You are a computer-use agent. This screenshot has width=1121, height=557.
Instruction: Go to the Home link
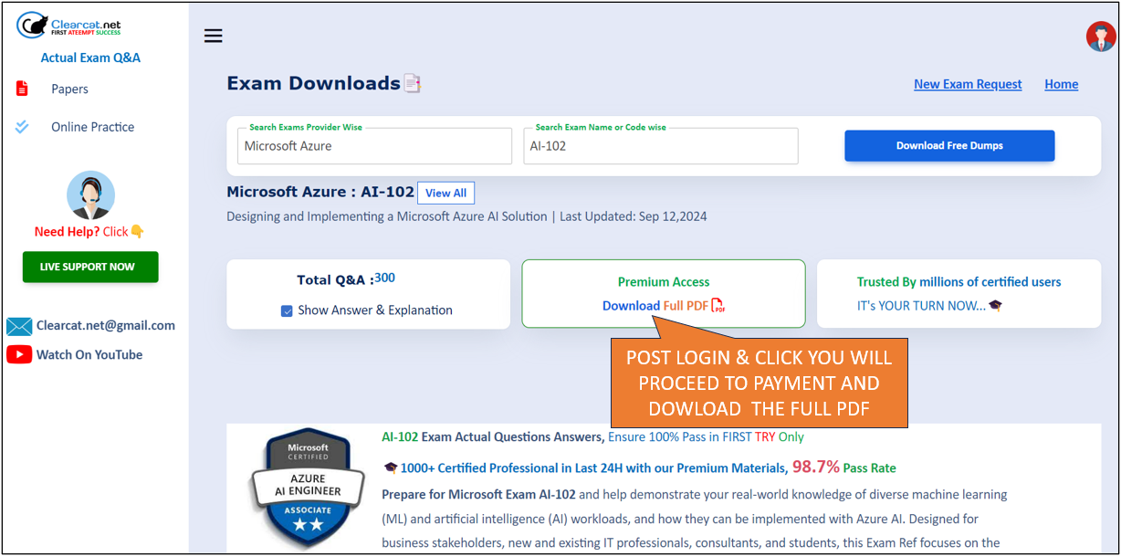point(1062,84)
